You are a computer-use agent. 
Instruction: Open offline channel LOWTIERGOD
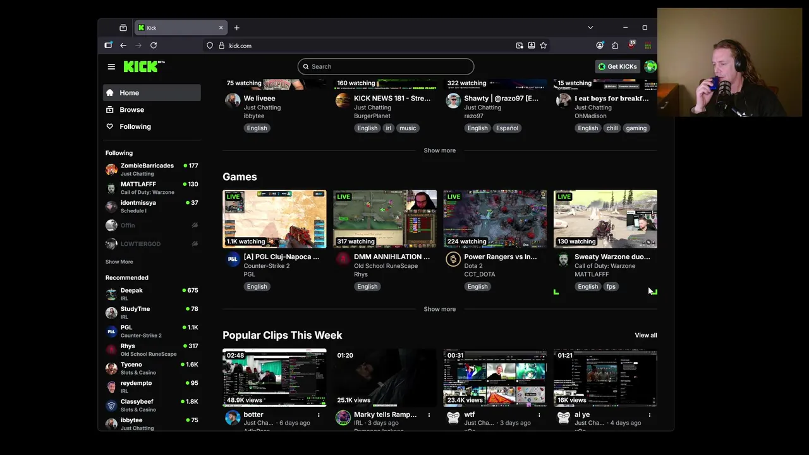152,243
